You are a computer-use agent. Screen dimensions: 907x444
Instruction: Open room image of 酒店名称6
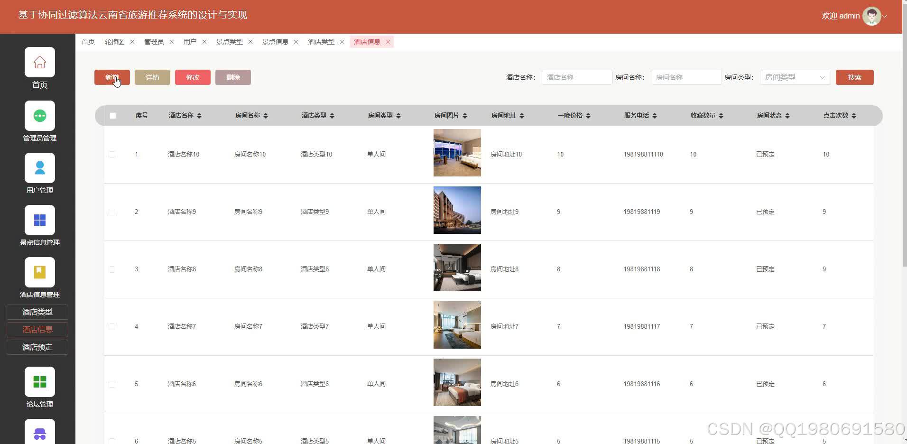click(457, 382)
